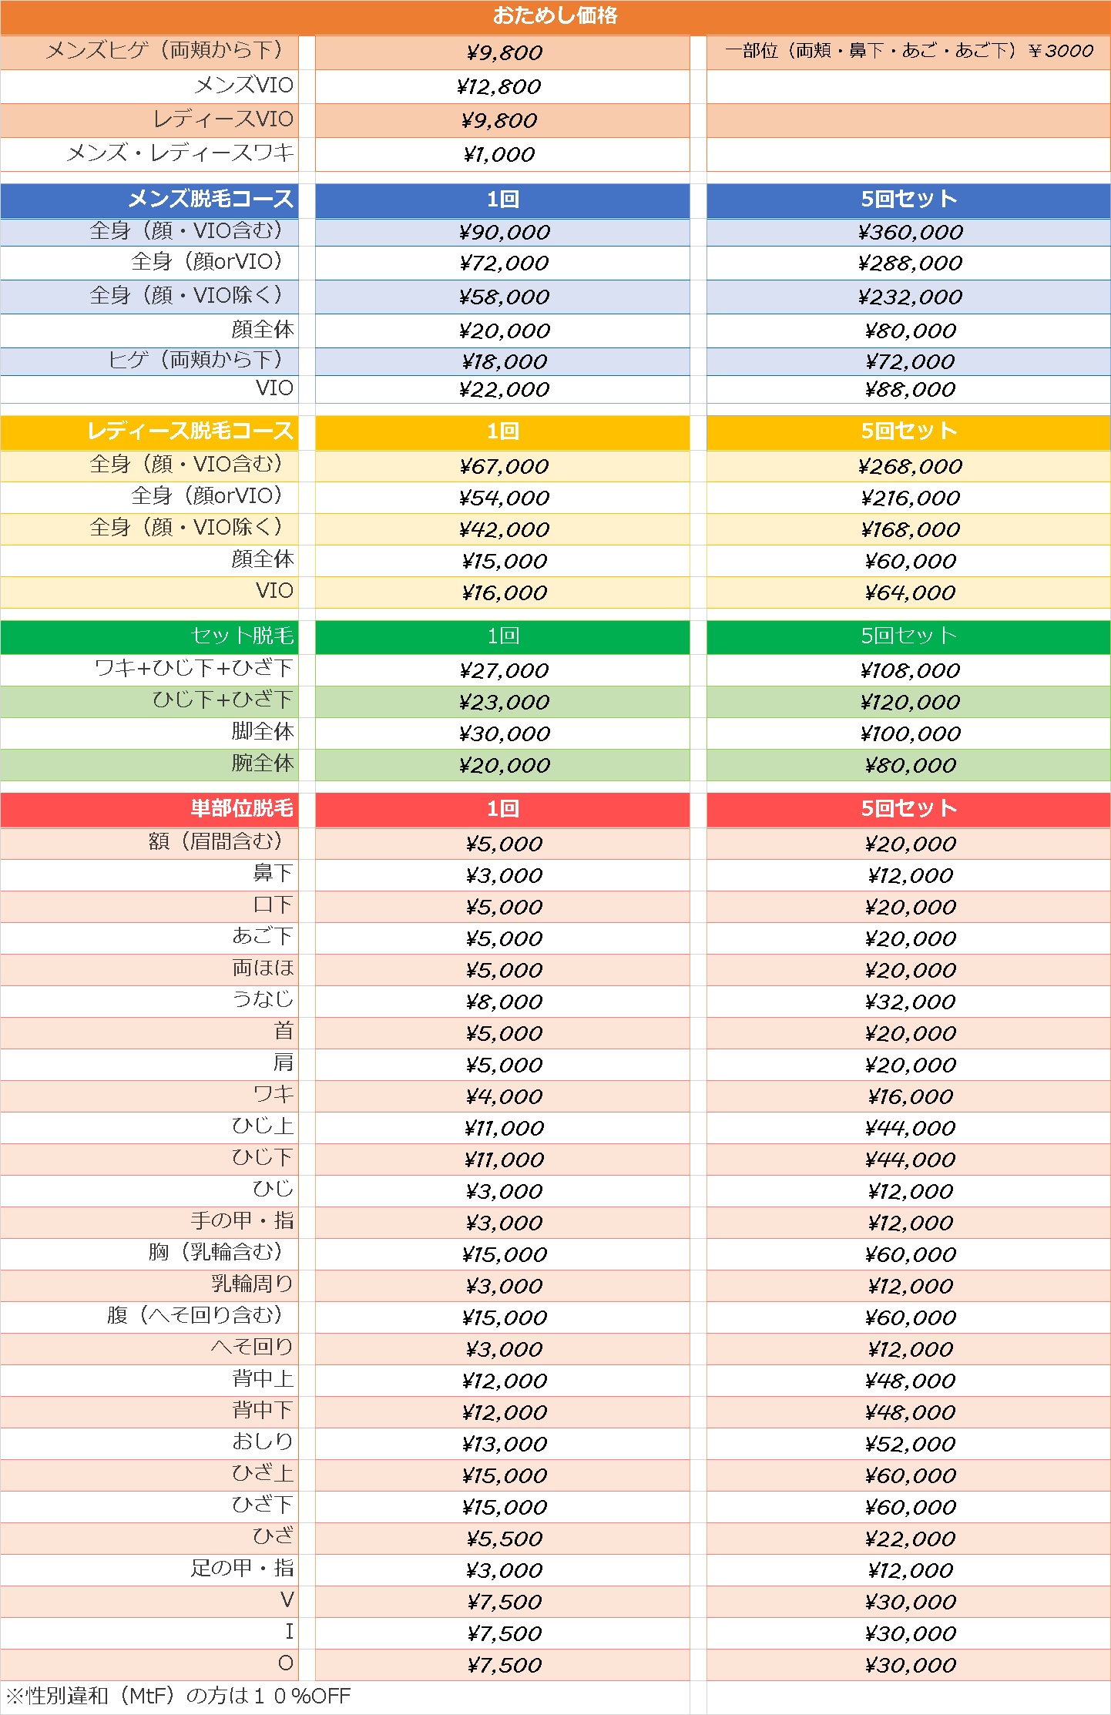Click the おためし価格 header
The height and width of the screenshot is (1715, 1111).
tap(555, 16)
